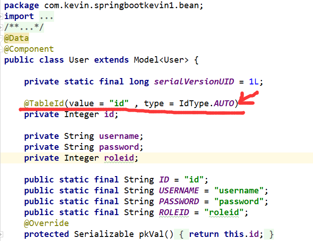Click the "id" string assigned to ID
This screenshot has width=313, height=241.
(194, 180)
